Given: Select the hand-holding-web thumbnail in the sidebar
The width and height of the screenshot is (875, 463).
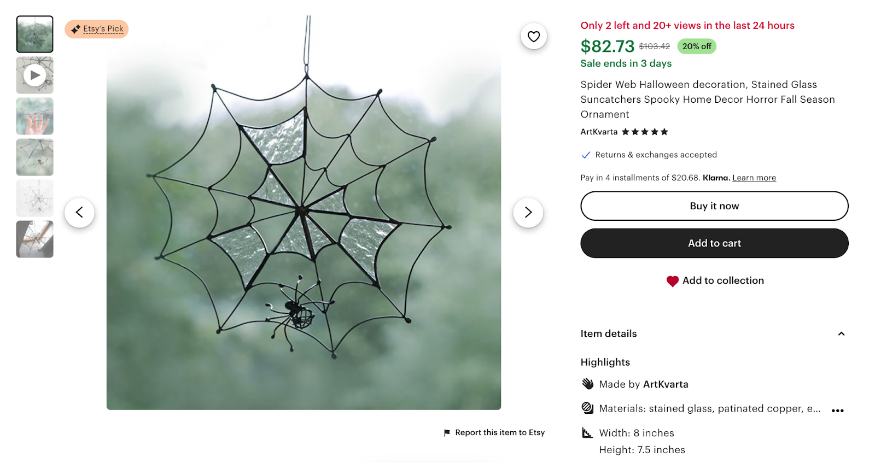Looking at the screenshot, I should [34, 116].
